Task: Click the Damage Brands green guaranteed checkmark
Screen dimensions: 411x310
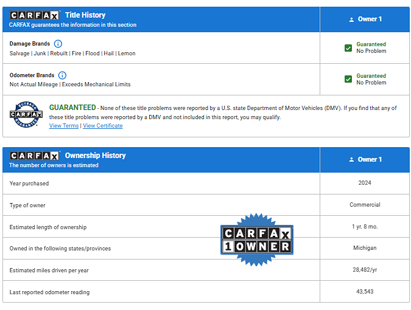Action: click(348, 48)
